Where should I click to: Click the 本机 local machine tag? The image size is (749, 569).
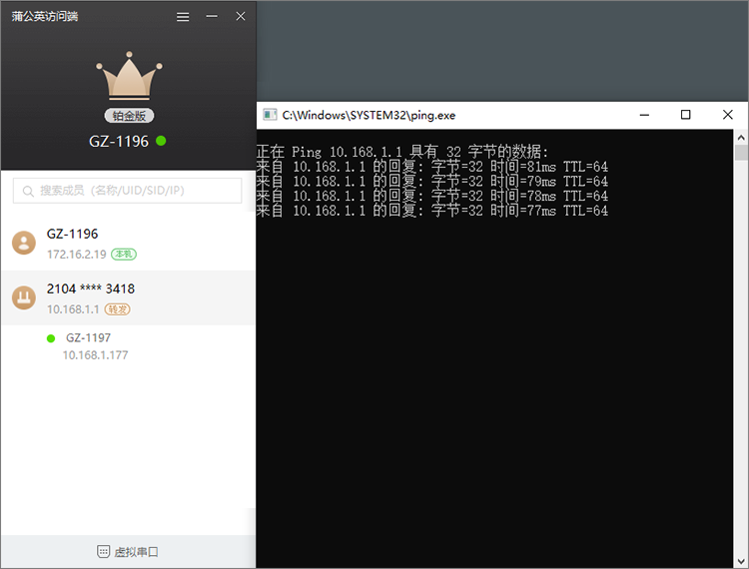coord(124,255)
